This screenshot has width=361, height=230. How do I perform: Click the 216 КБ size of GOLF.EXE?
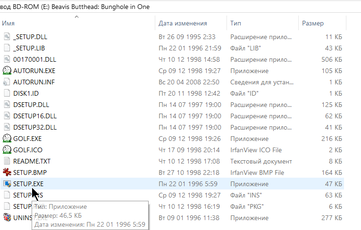point(332,139)
